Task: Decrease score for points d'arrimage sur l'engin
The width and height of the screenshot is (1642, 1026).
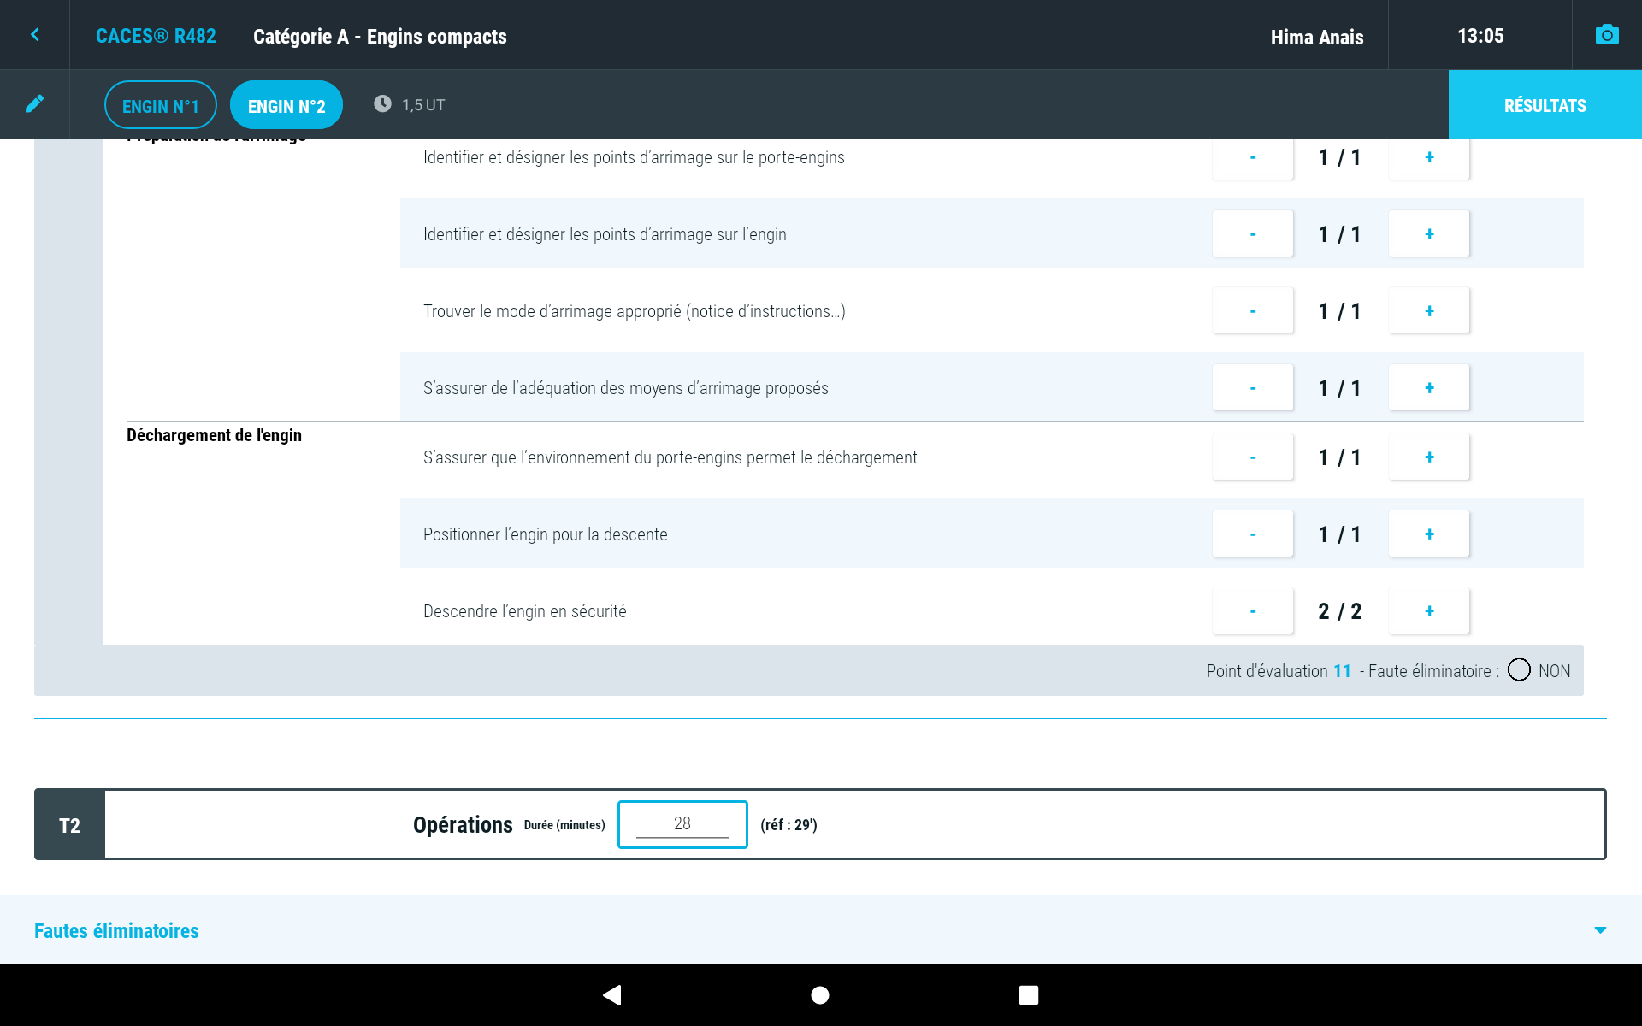Action: point(1253,233)
